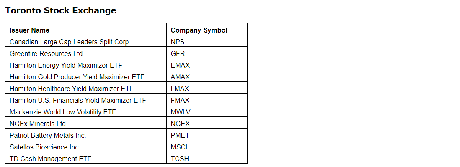Select the AMAX symbol
Screen dimensions: 460x167
click(180, 77)
